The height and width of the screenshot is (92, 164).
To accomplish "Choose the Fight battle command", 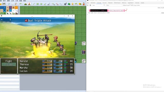I will click(9, 61).
